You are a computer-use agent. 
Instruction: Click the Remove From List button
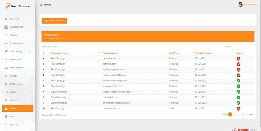(54, 21)
